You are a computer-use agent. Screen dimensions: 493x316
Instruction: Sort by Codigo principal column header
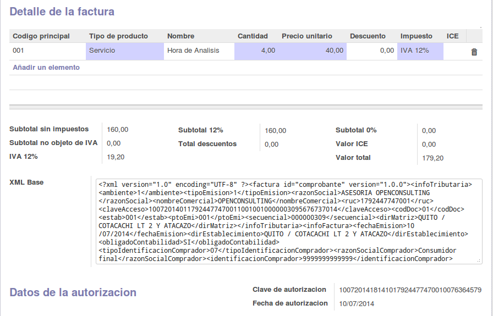[41, 36]
